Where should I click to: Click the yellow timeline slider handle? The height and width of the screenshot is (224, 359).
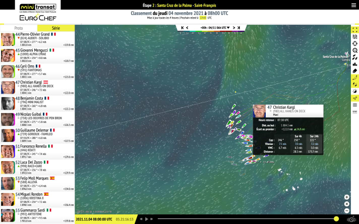(x=336, y=219)
